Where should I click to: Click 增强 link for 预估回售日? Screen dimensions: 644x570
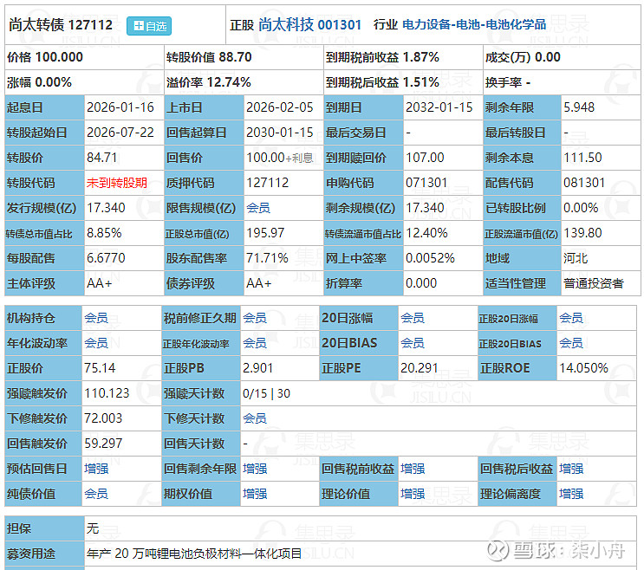tap(96, 469)
